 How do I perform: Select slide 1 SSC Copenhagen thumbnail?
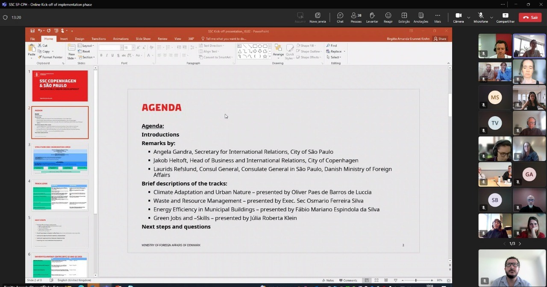60,86
